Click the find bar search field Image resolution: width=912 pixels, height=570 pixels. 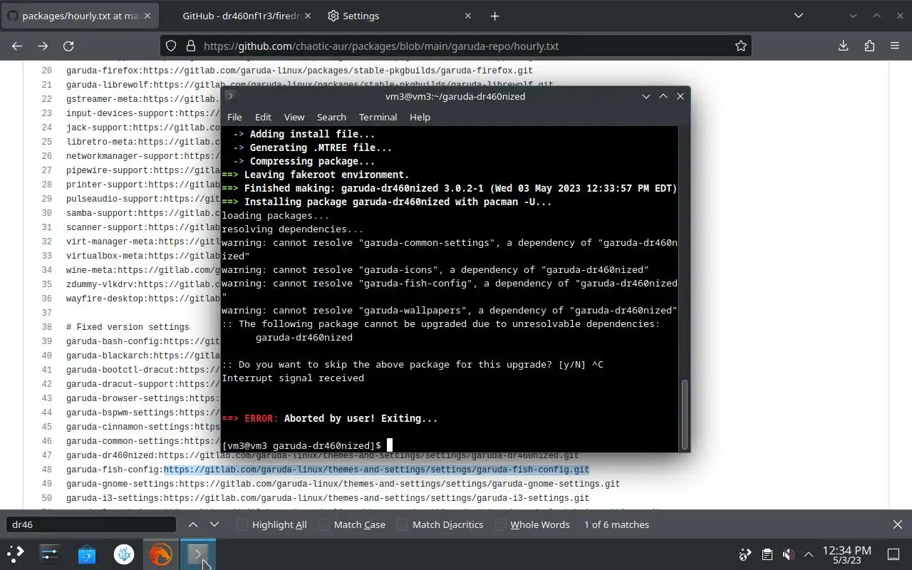tap(91, 524)
